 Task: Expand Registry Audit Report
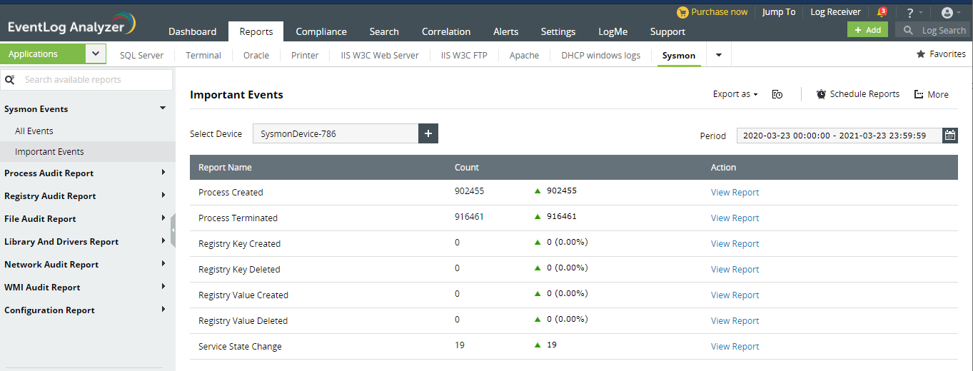pos(163,195)
